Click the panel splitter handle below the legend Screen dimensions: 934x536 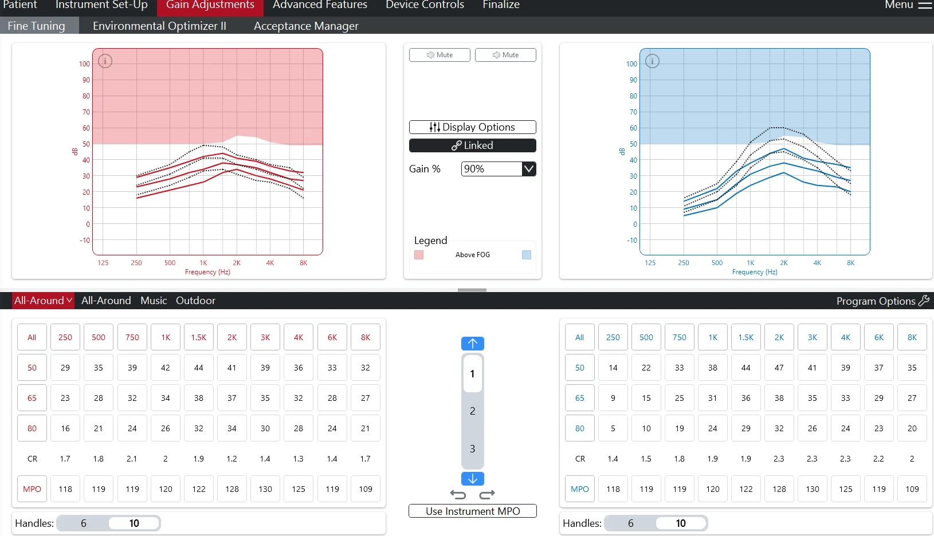pyautogui.click(x=472, y=290)
